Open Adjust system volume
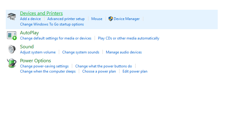232x116 pixels. pos(38,52)
